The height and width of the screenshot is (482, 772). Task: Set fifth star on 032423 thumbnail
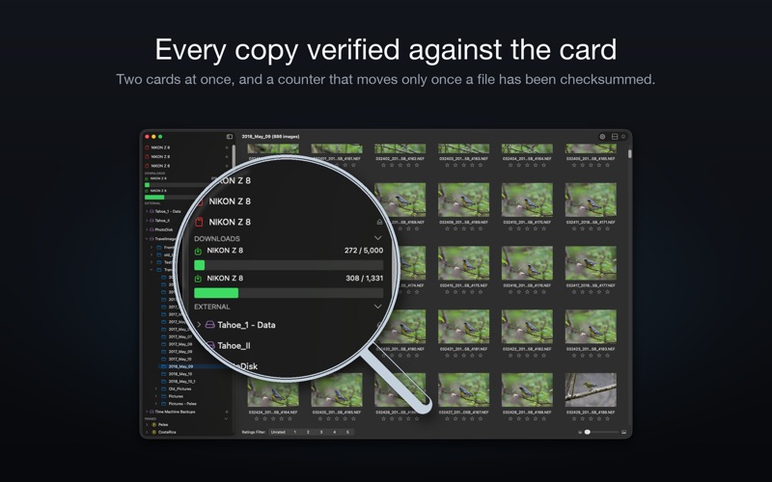pyautogui.click(x=608, y=355)
